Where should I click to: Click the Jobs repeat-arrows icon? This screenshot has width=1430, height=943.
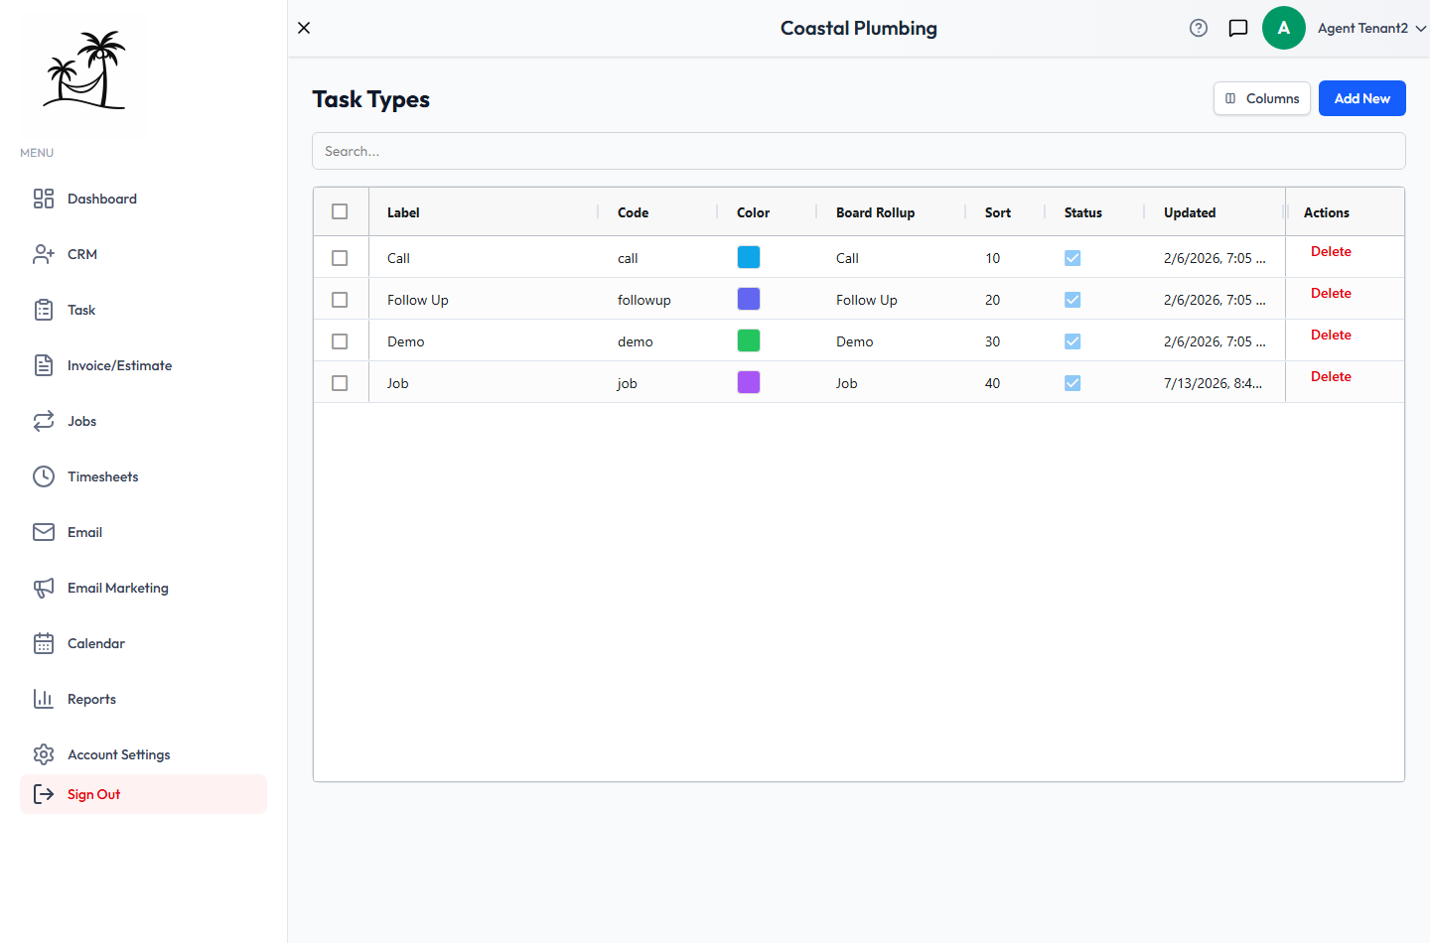click(44, 421)
